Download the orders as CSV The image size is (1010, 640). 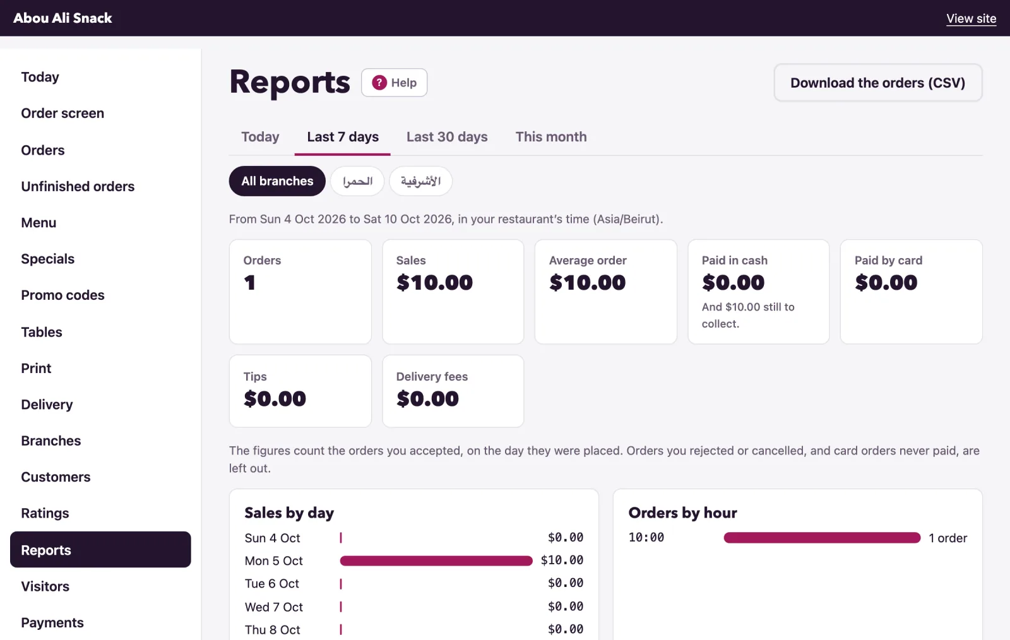[x=877, y=83]
